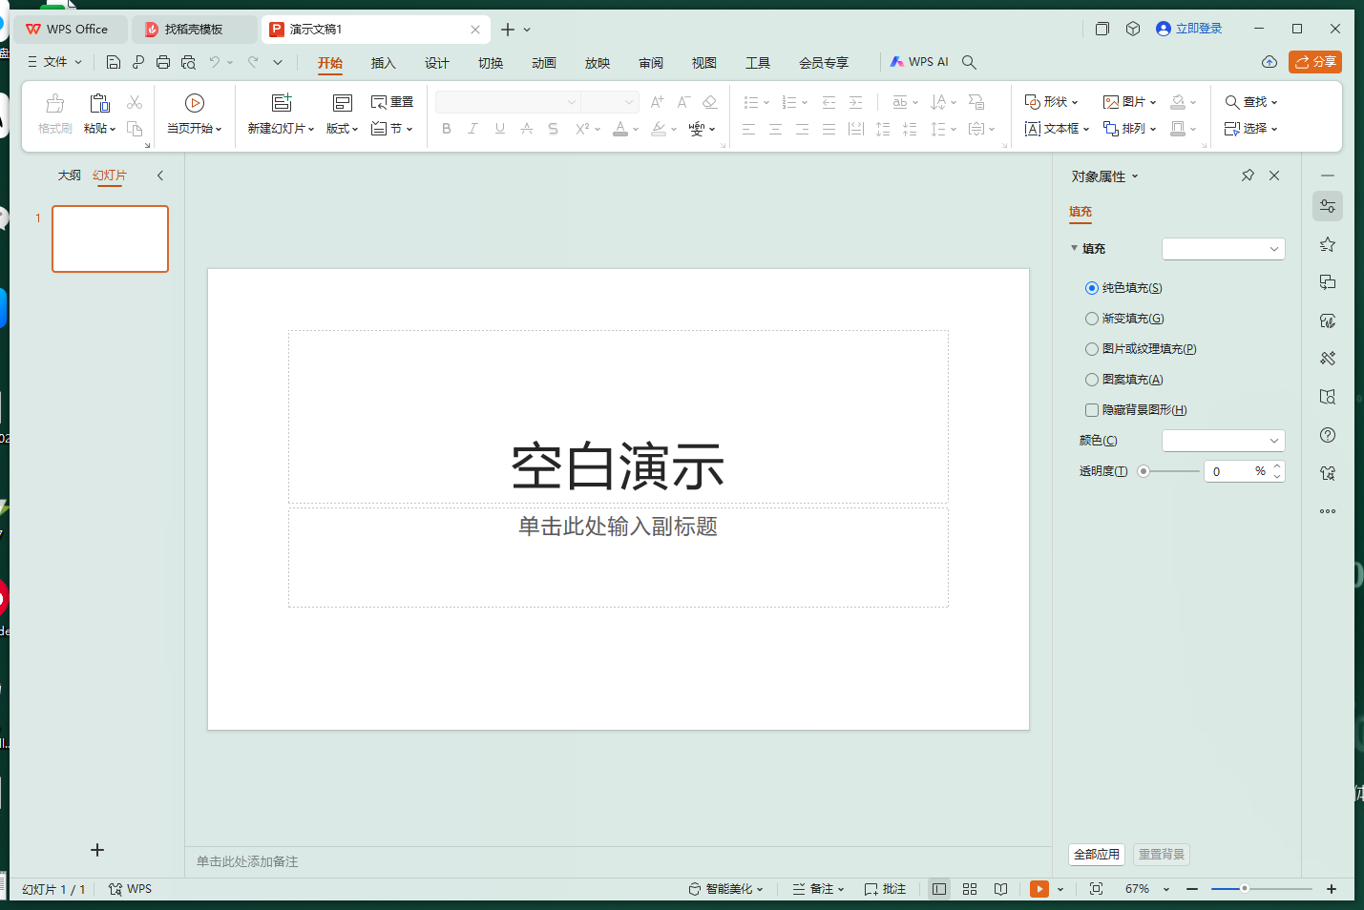
Task: Click the Save icon in quick toolbar
Action: (x=114, y=62)
